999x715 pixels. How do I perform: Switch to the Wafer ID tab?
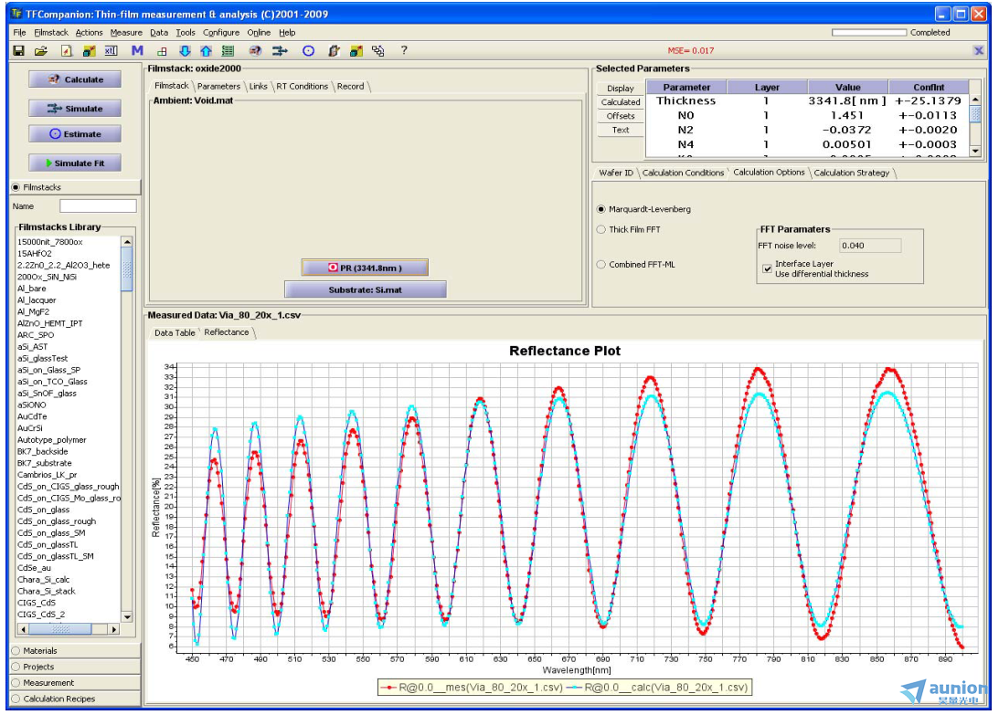pos(615,173)
